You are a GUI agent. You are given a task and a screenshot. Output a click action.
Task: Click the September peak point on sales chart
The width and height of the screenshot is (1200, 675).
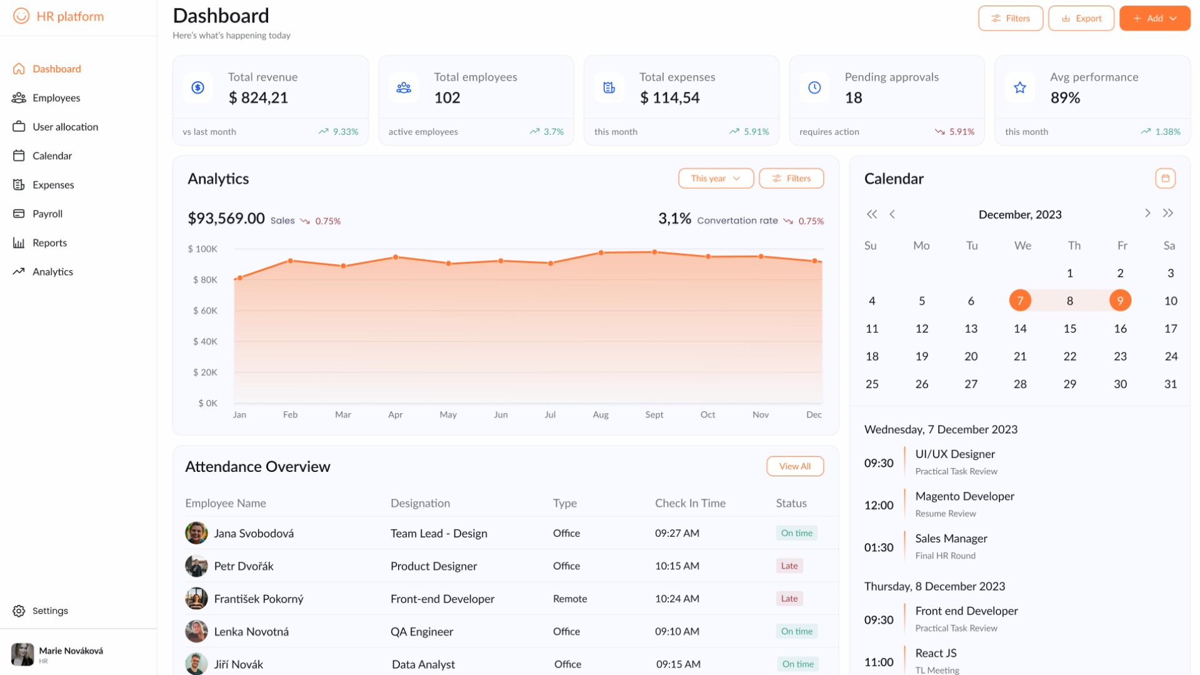coord(654,252)
